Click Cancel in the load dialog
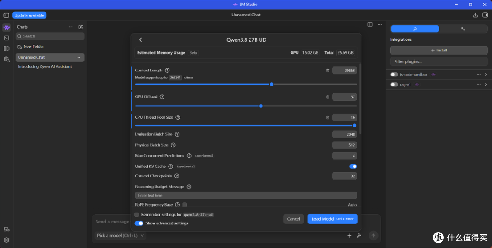This screenshot has width=492, height=248. tap(293, 219)
